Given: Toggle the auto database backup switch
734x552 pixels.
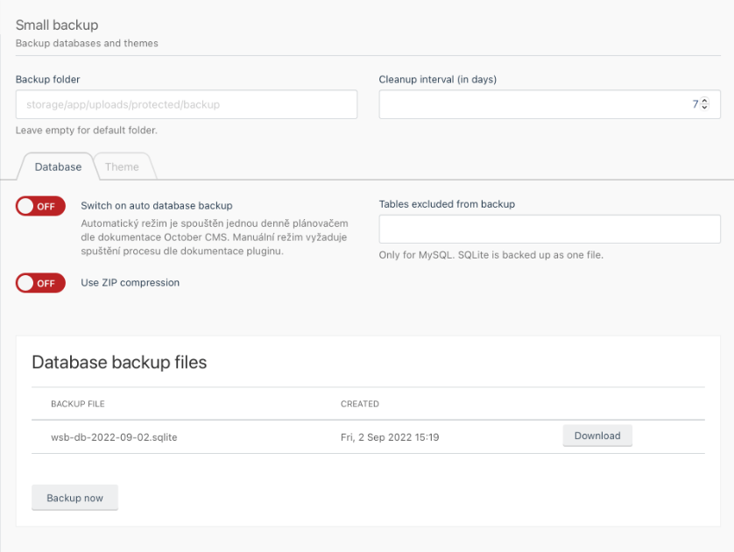Looking at the screenshot, I should pos(40,206).
